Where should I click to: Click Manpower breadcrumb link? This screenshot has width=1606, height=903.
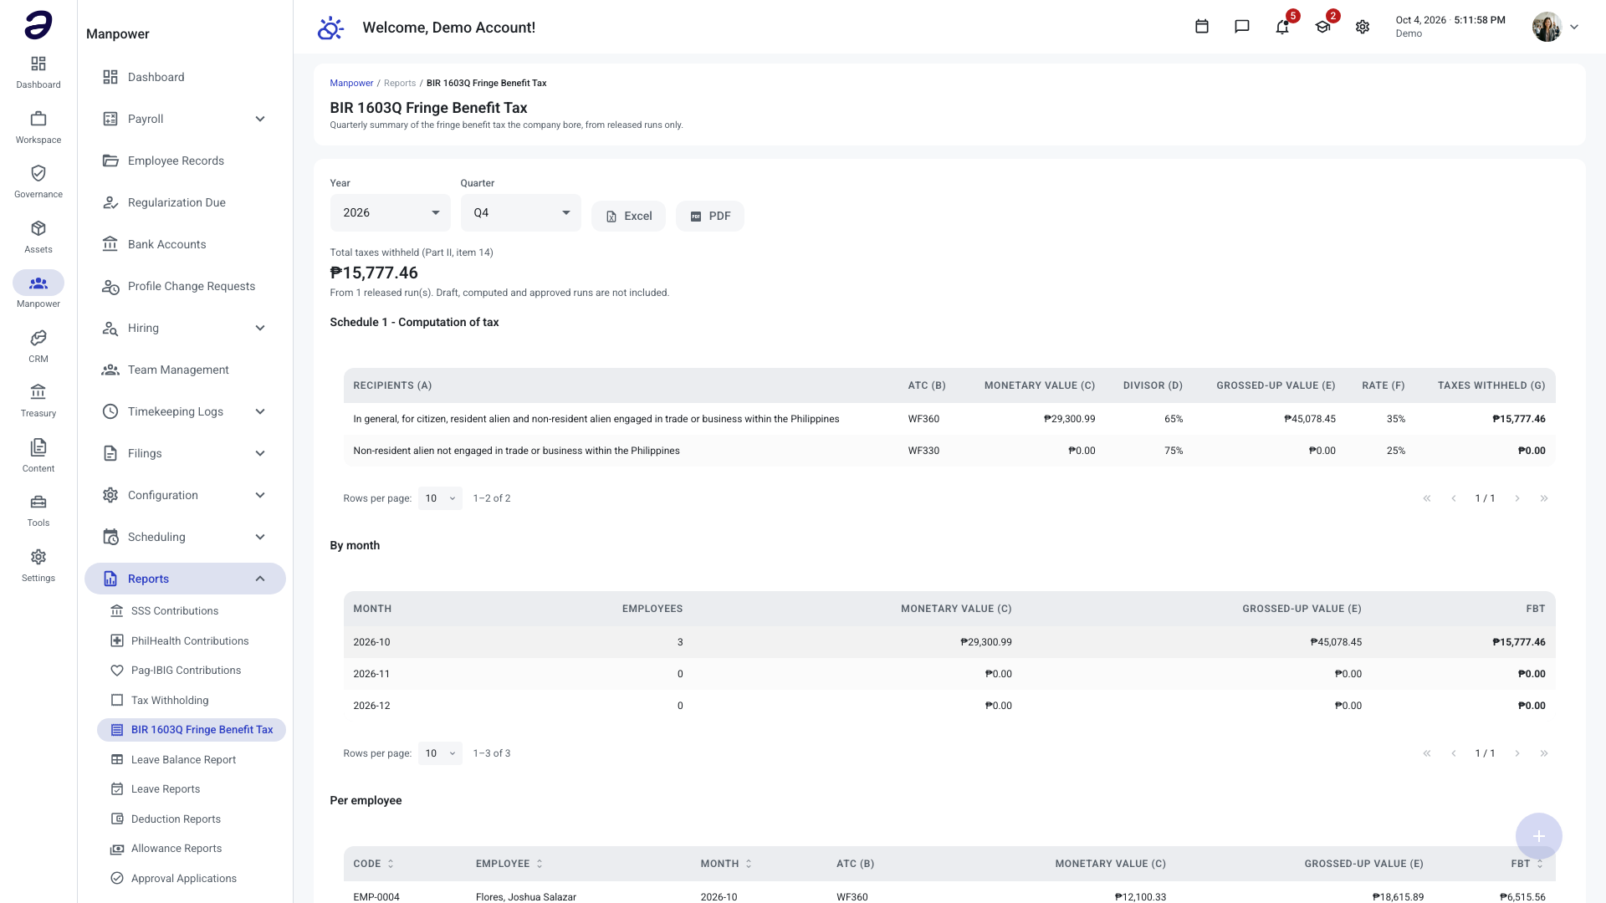(x=351, y=83)
